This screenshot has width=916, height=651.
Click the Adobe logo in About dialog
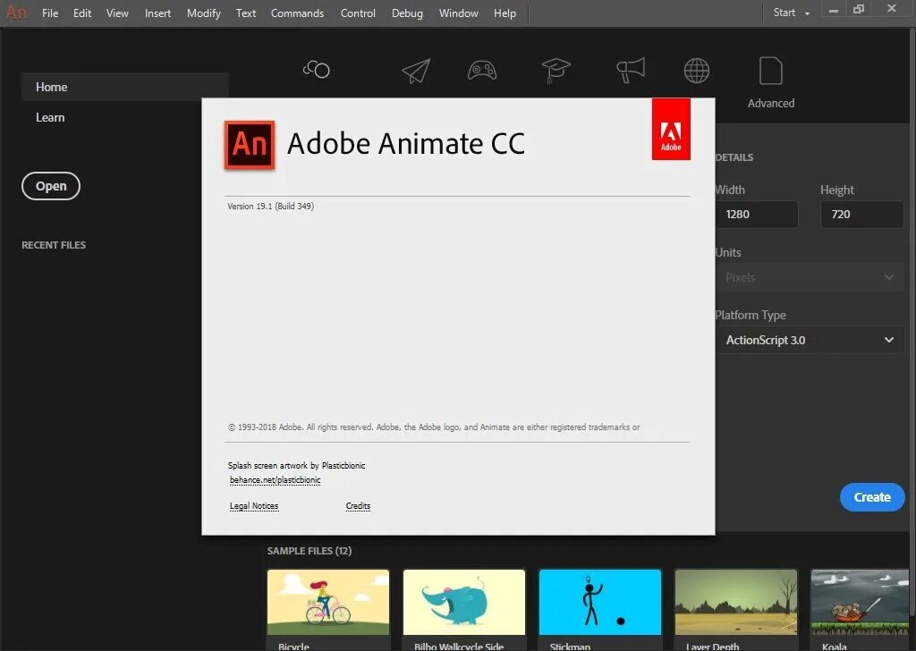coord(671,129)
